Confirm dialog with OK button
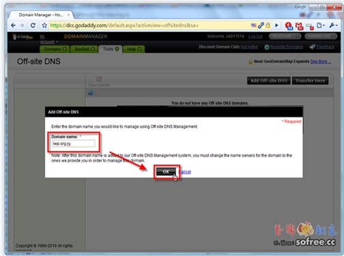The width and height of the screenshot is (344, 256). (166, 172)
